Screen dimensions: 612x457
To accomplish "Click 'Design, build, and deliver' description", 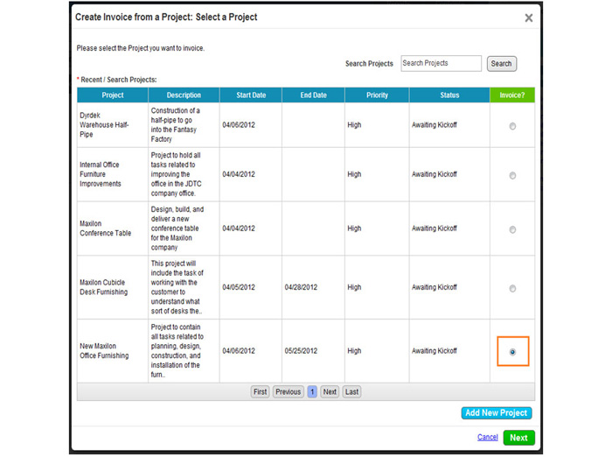I will (x=177, y=228).
